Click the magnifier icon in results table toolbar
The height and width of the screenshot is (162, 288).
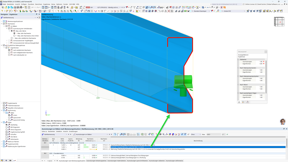[x=164, y=135]
